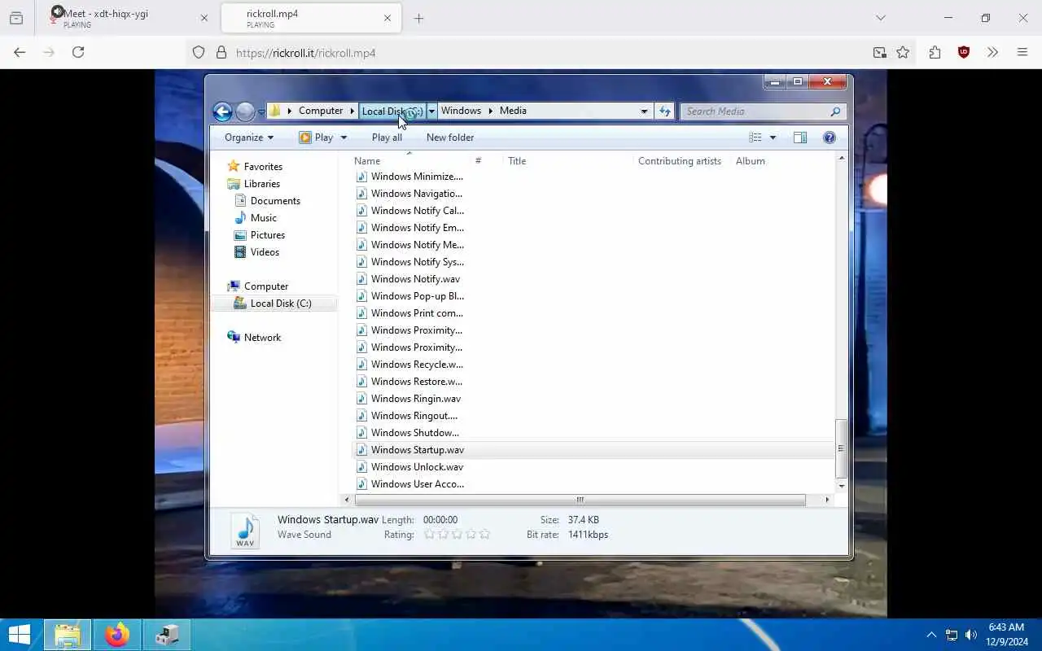Image resolution: width=1042 pixels, height=651 pixels.
Task: Open Firefox View tab list icon
Action: [x=16, y=18]
